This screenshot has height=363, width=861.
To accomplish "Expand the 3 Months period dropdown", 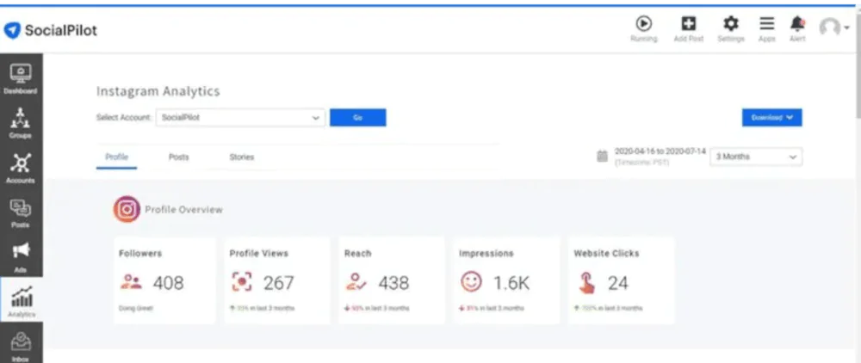I will point(756,157).
